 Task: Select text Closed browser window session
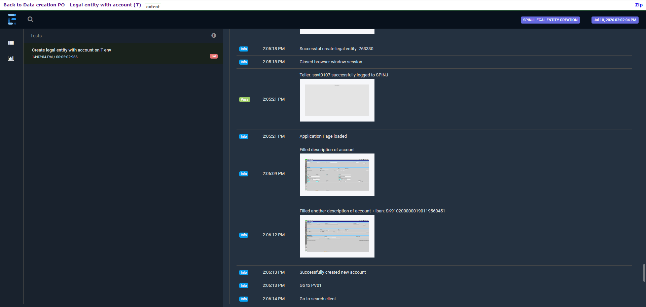[x=331, y=62]
